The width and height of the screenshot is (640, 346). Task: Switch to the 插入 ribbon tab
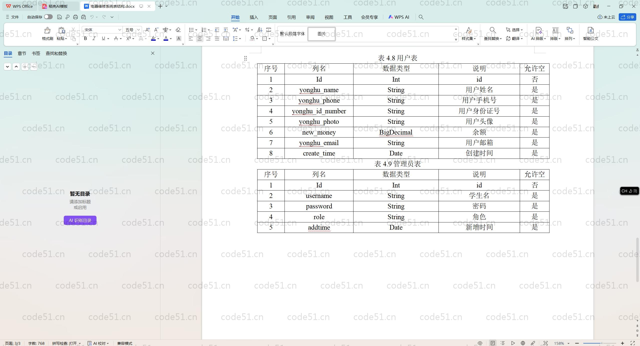[253, 17]
